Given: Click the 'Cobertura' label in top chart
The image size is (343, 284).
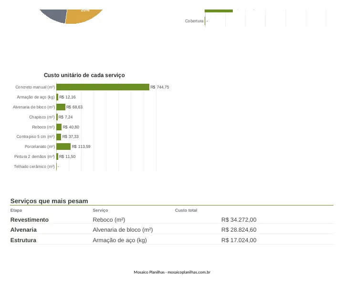Looking at the screenshot, I should (194, 21).
